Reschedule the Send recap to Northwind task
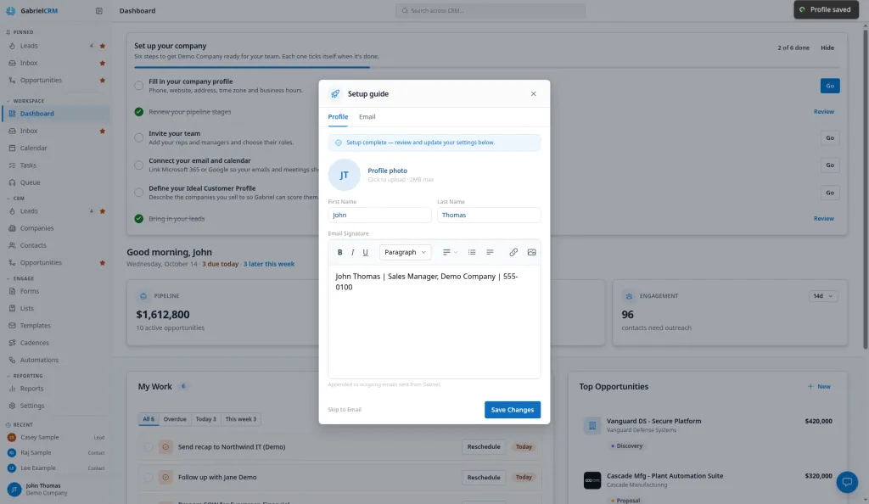The width and height of the screenshot is (869, 504). pyautogui.click(x=483, y=447)
